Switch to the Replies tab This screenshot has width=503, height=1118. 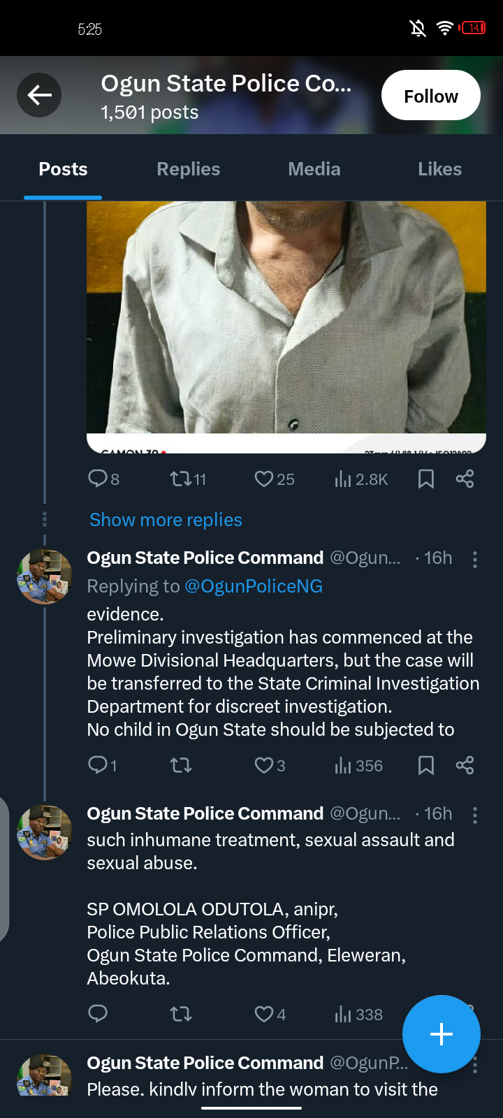pyautogui.click(x=188, y=169)
